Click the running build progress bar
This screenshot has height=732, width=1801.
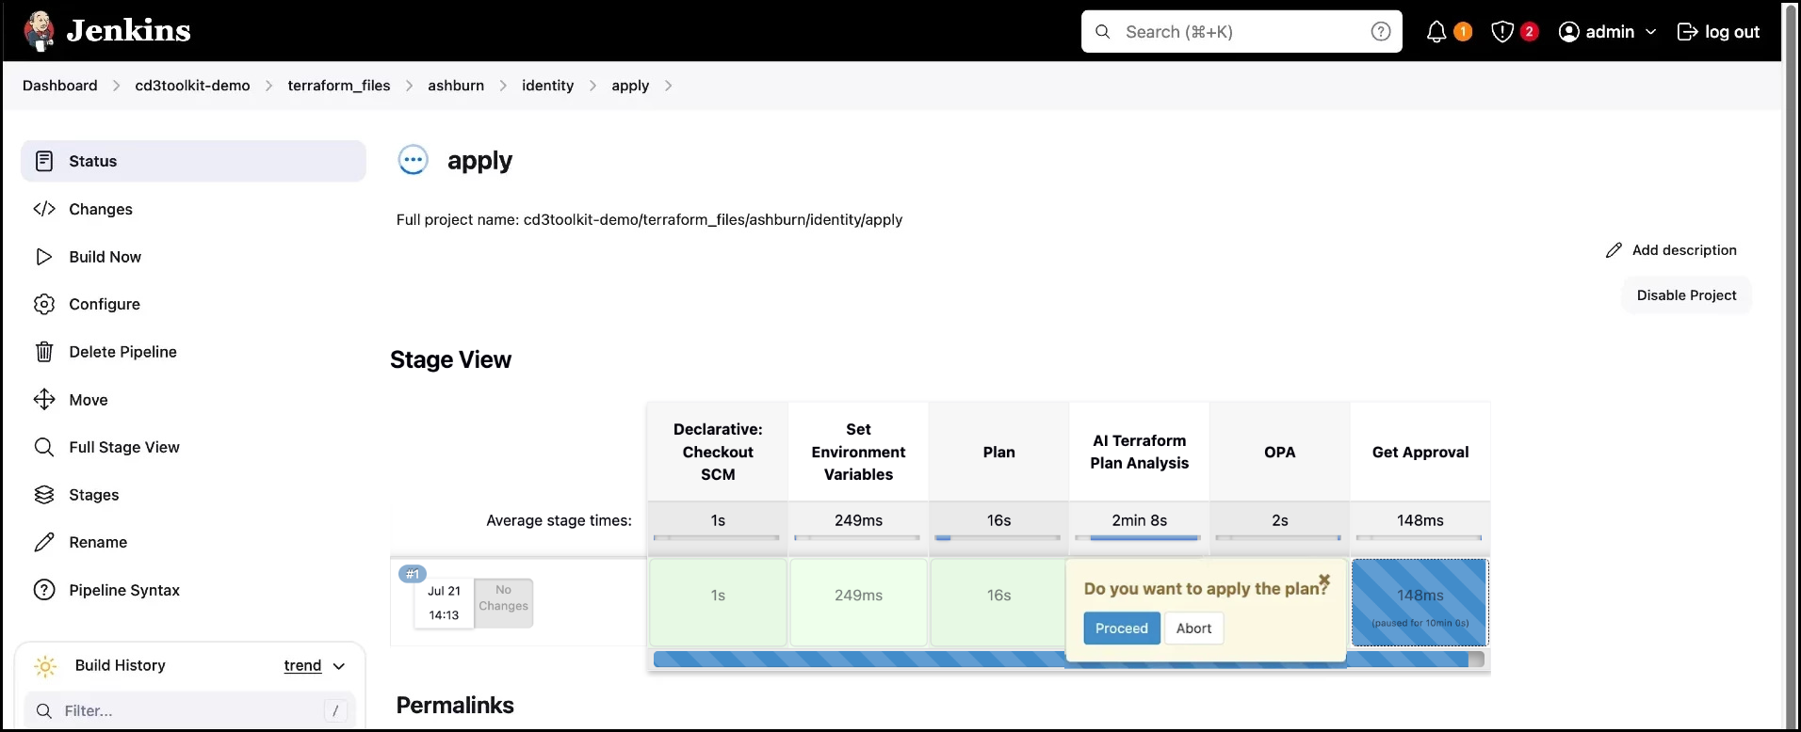coord(1068,660)
